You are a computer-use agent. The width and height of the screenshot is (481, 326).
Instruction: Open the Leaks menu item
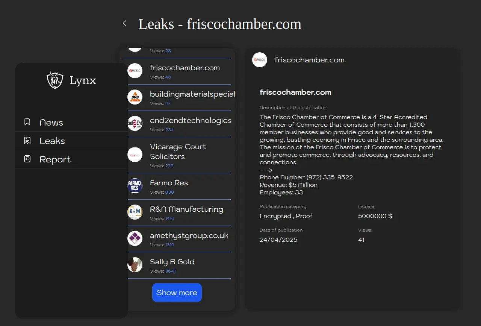[x=52, y=141]
